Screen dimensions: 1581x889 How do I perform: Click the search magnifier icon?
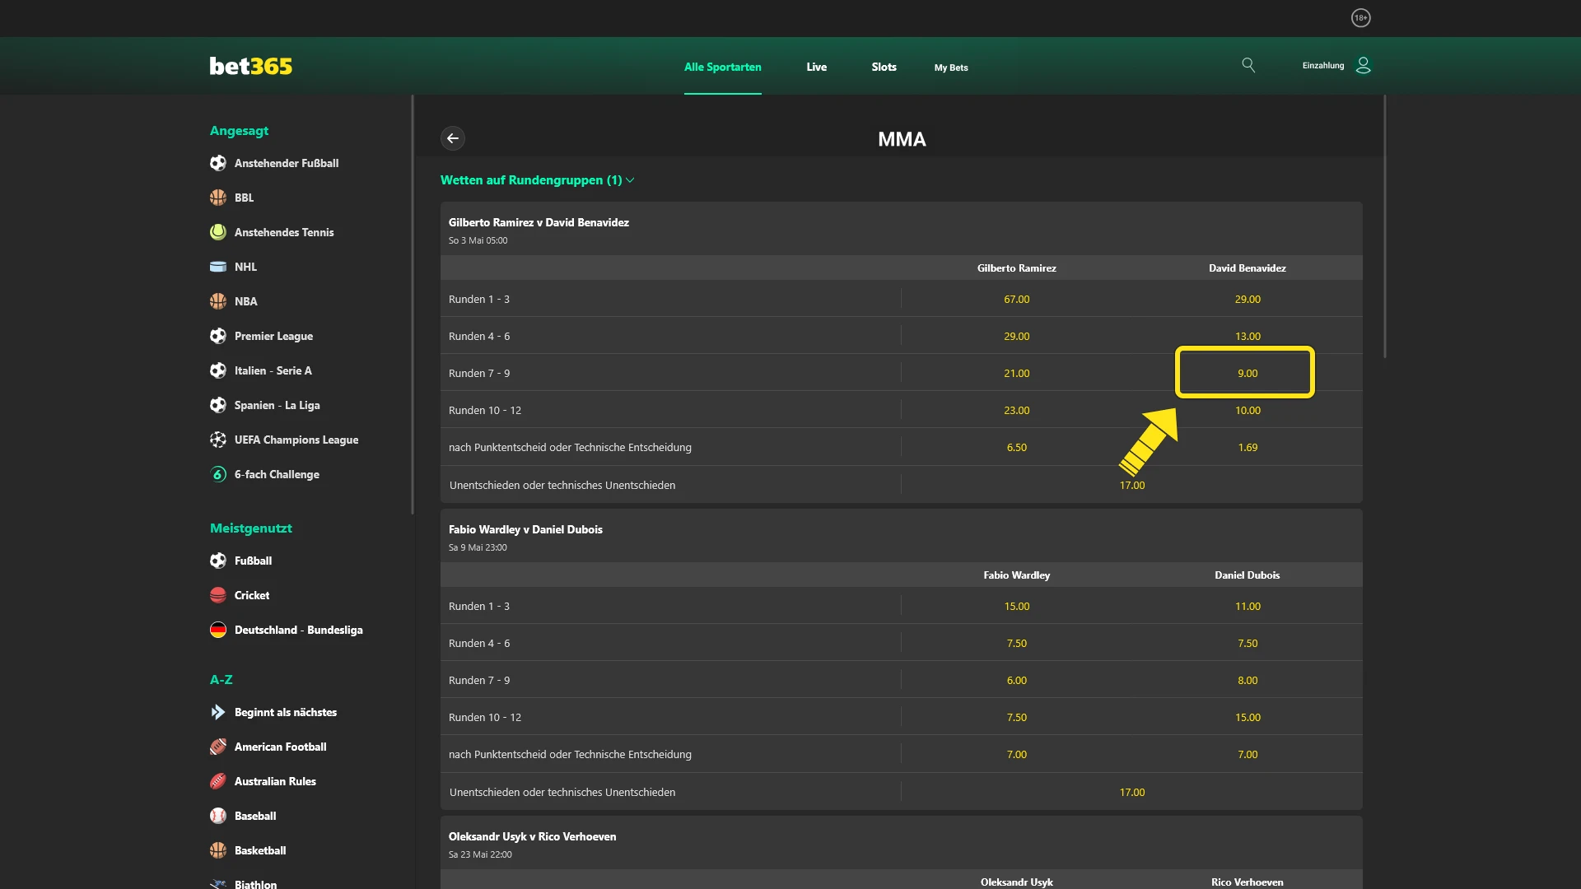[1248, 65]
